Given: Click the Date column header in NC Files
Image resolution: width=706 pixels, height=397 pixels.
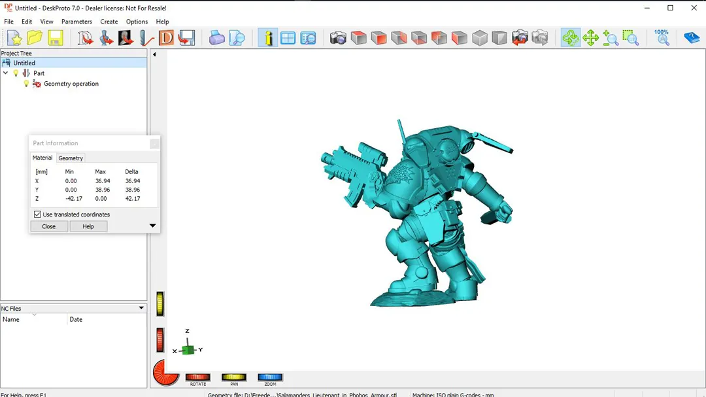Looking at the screenshot, I should [x=107, y=319].
